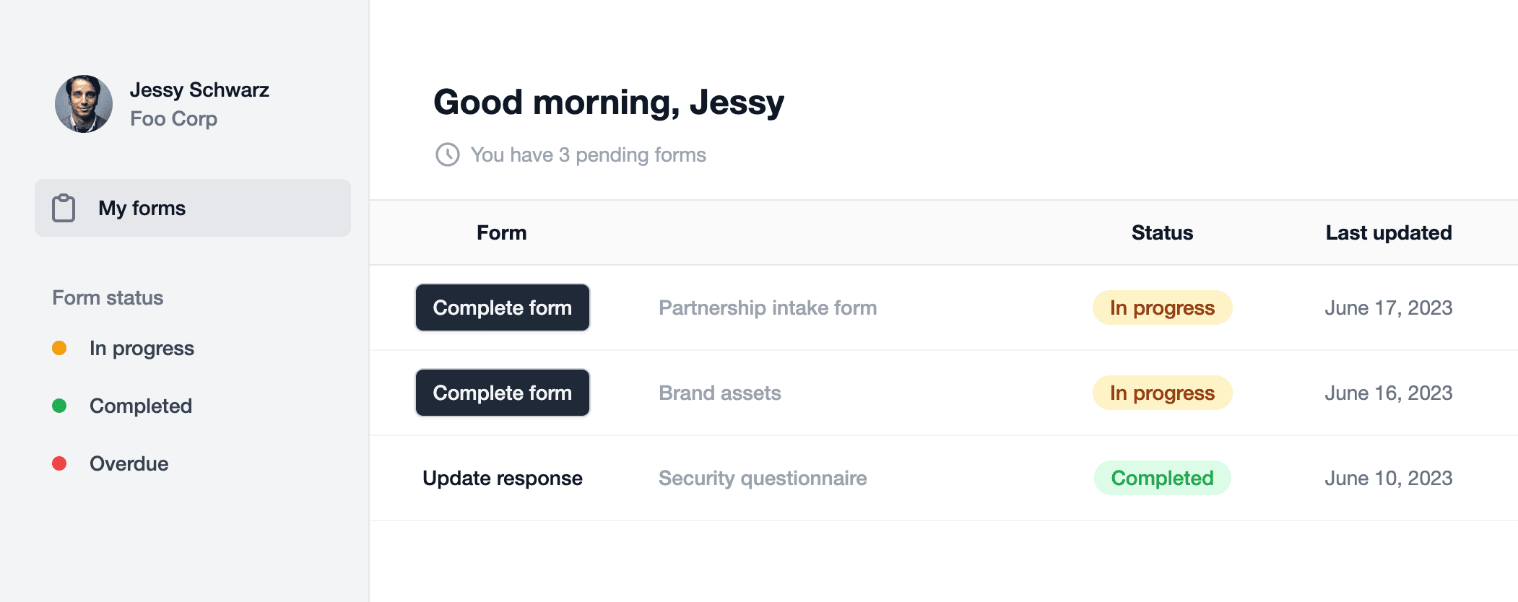Click the green Completed status dot

[x=59, y=406]
